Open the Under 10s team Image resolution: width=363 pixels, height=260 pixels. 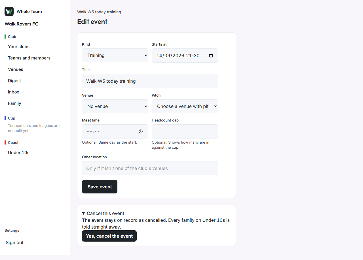[19, 153]
